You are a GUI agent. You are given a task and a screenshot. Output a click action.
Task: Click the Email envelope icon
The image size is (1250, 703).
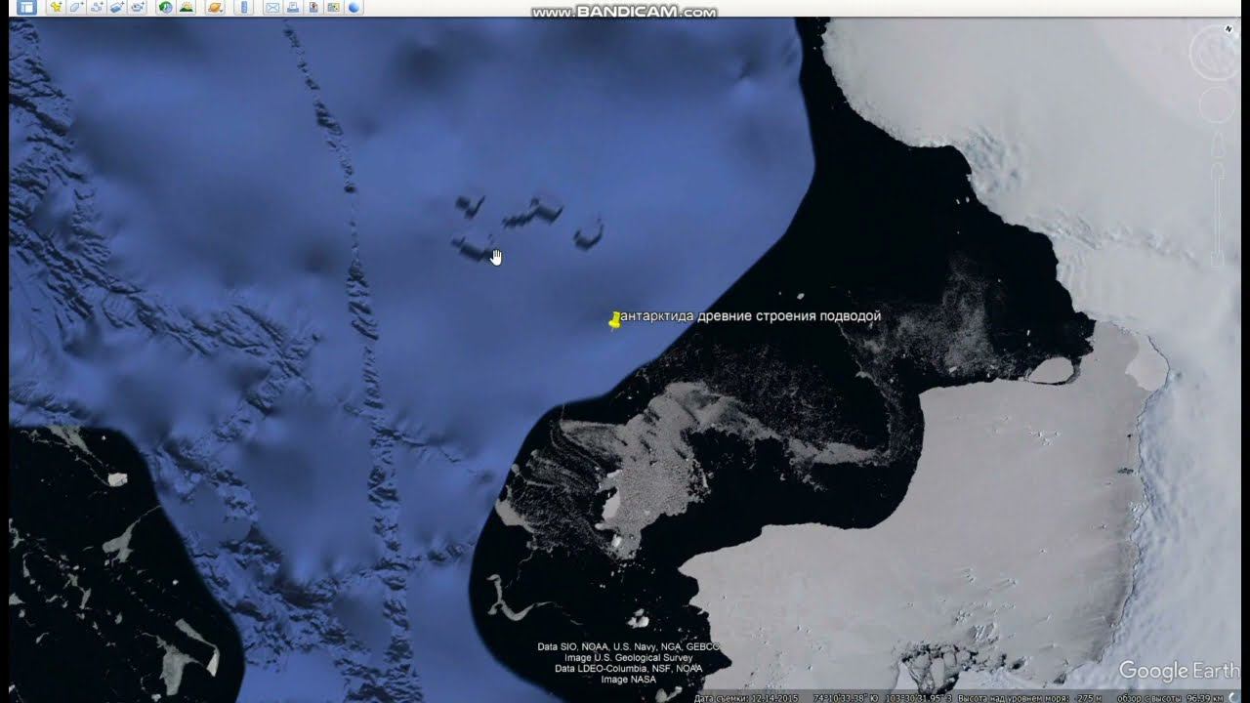(x=272, y=7)
